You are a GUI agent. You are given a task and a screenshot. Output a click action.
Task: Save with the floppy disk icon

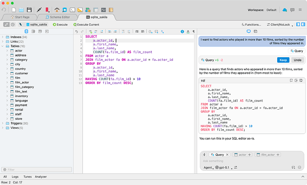click(29, 10)
